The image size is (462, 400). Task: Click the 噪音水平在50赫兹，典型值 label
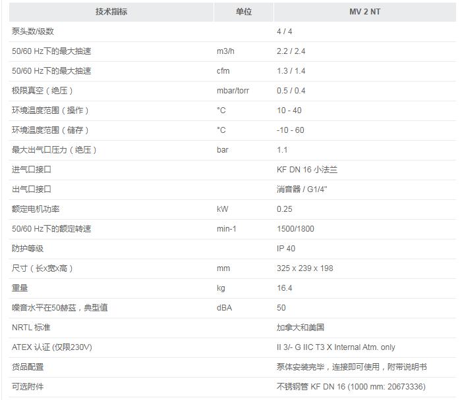[60, 307]
